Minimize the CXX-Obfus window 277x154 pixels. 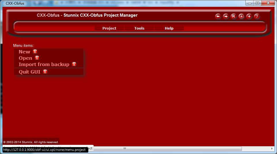(250, 3)
